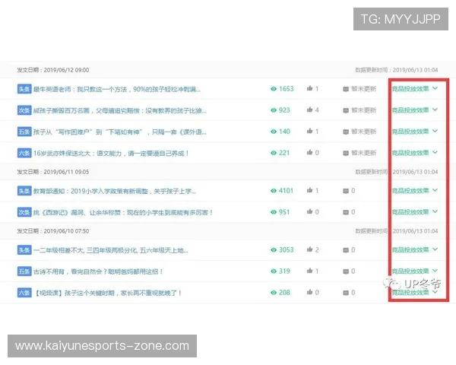Click the like count 2 in the 3053-view row
This screenshot has height=365, width=456.
click(x=317, y=249)
